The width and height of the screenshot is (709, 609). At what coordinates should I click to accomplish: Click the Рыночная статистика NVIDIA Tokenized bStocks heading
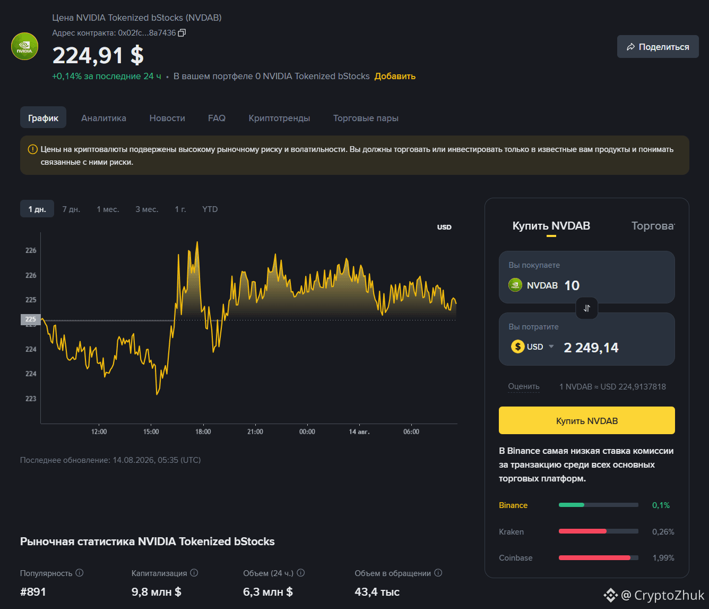[148, 542]
